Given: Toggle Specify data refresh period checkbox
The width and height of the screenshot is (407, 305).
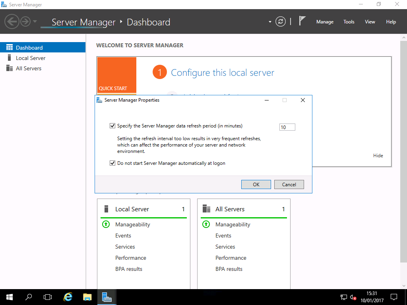Looking at the screenshot, I should [x=112, y=126].
